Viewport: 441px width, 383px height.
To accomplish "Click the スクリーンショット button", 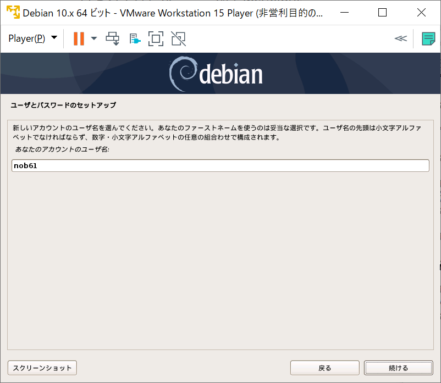I will [42, 368].
